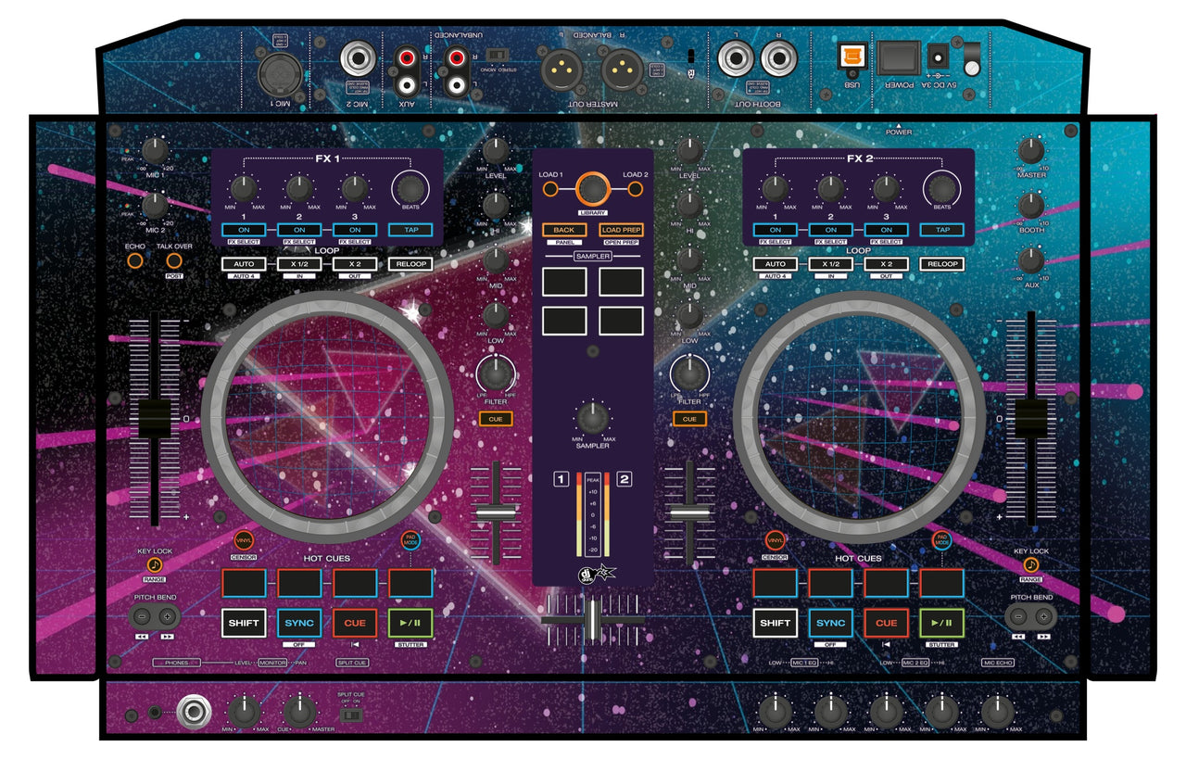Turn on effect slot 1 in FX 1
This screenshot has width=1186, height=759.
pyautogui.click(x=243, y=228)
